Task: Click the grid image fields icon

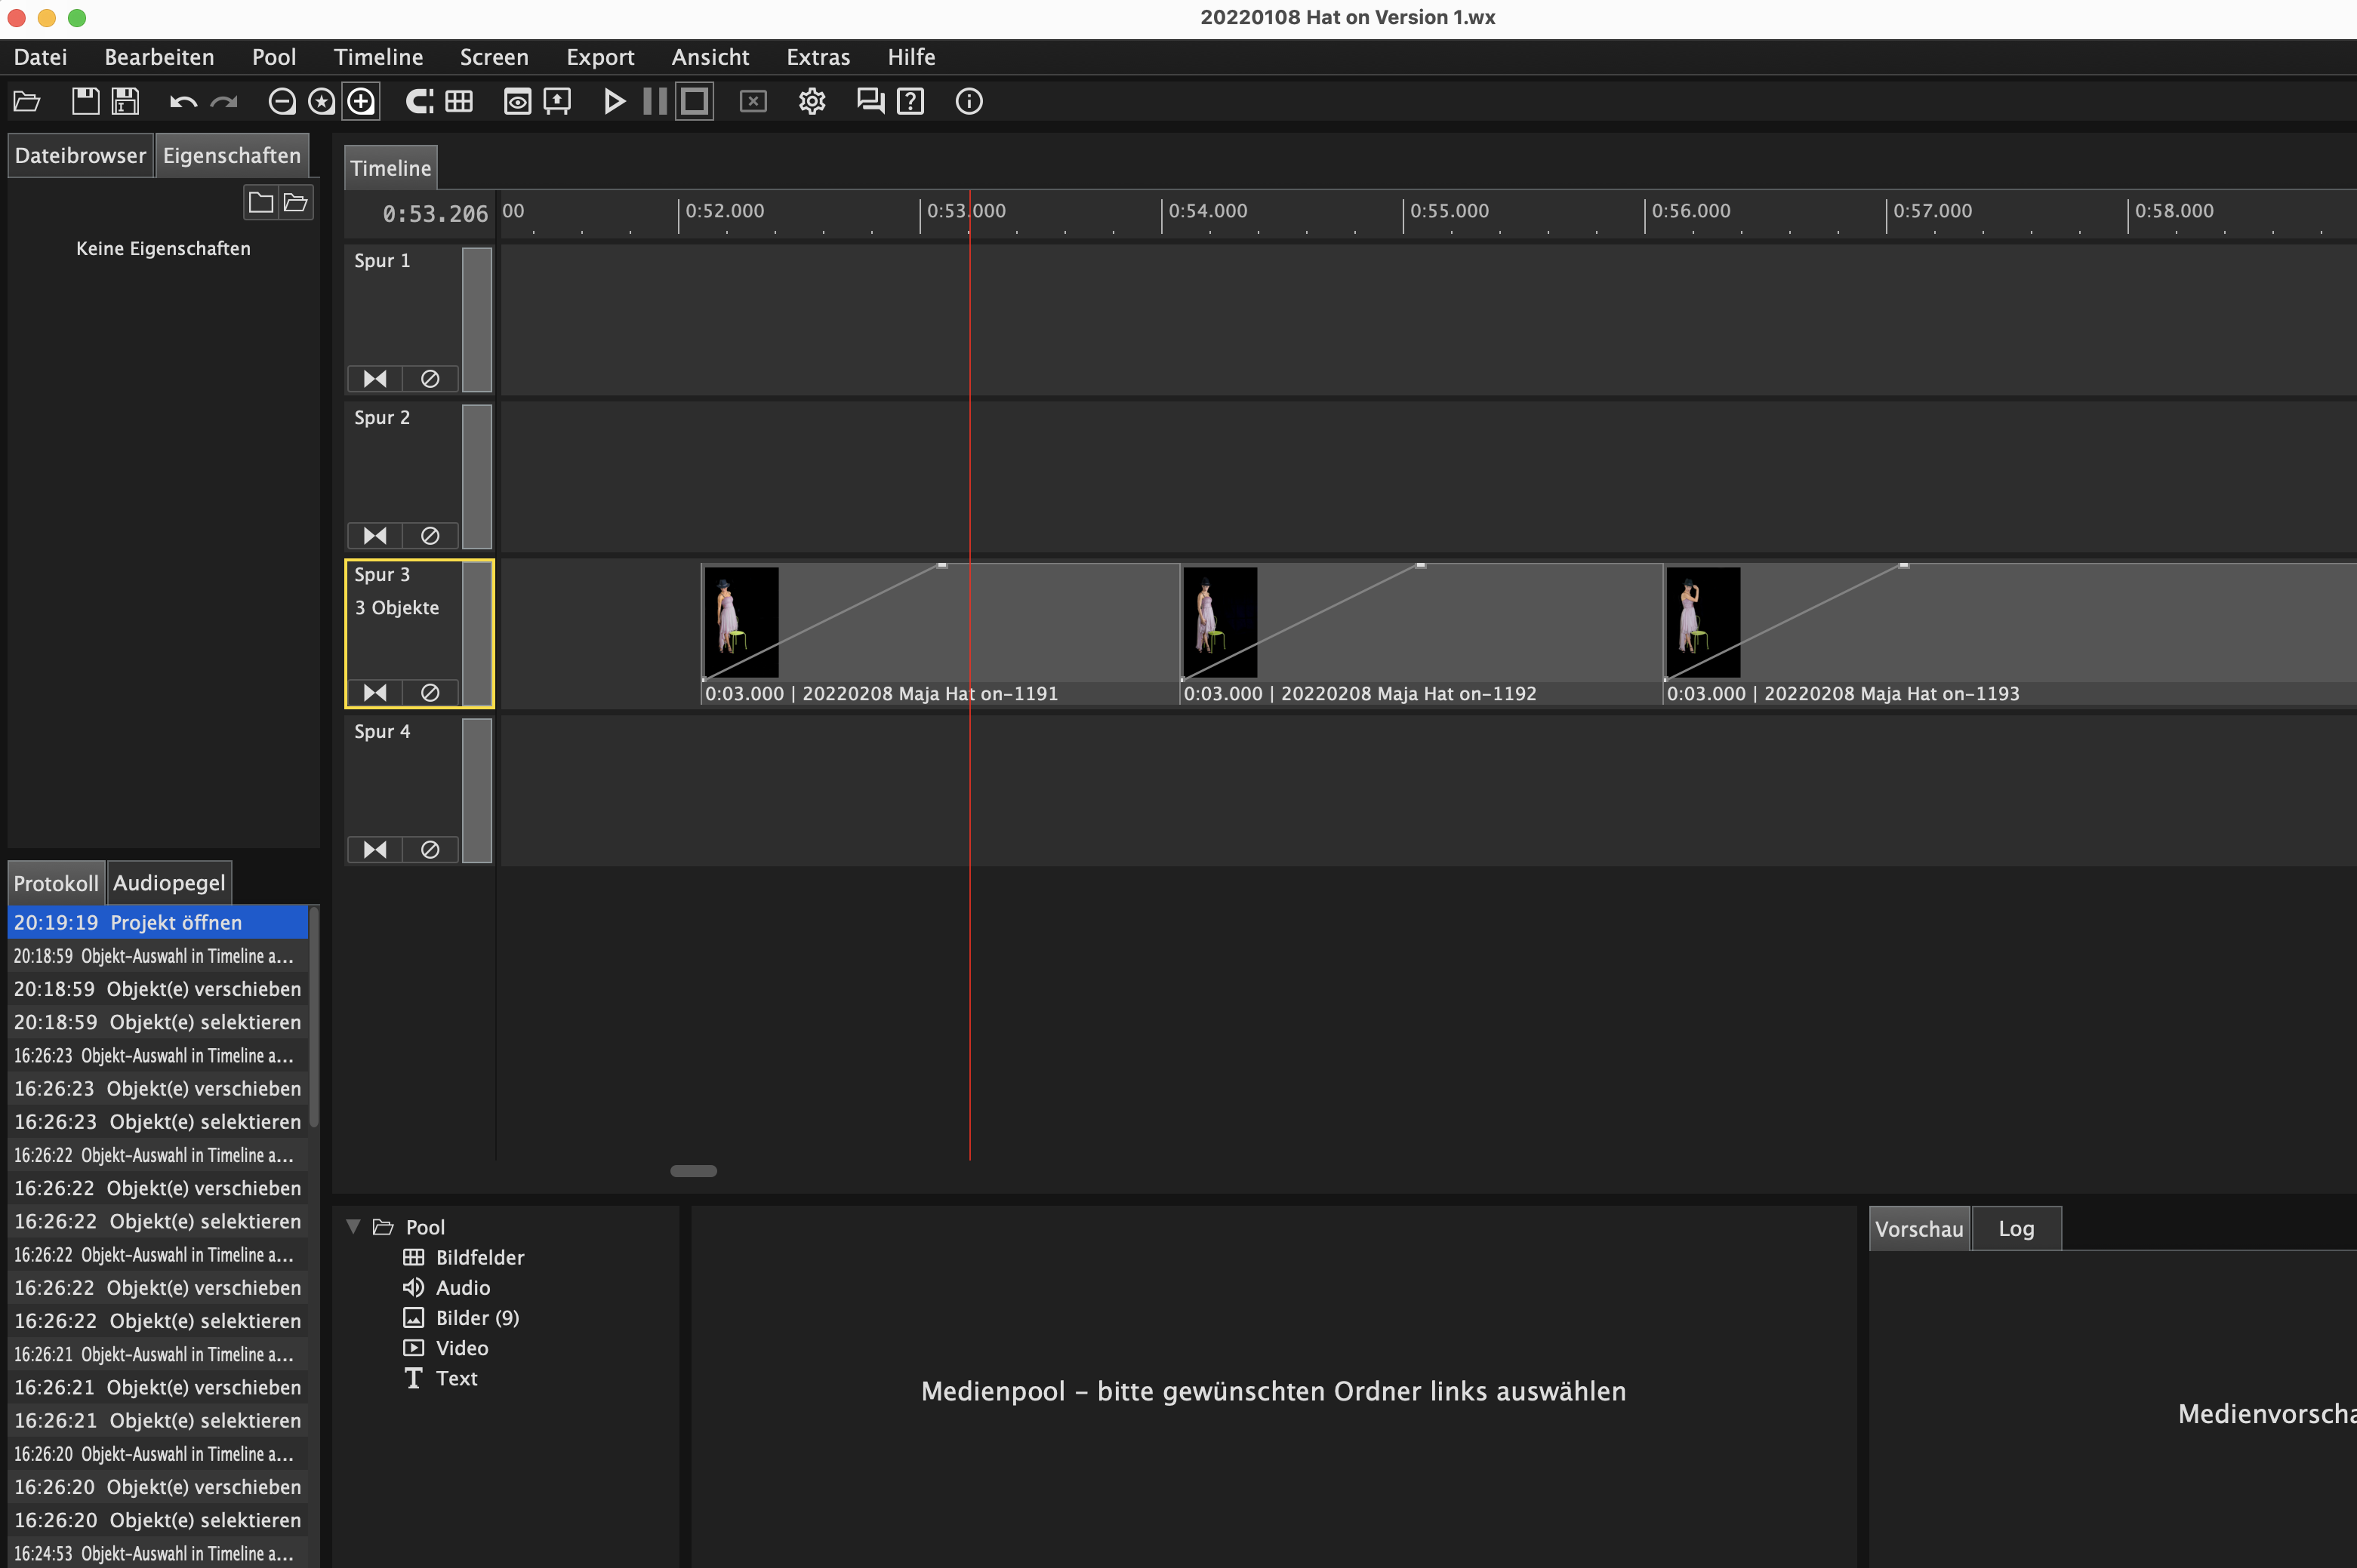Action: [459, 101]
